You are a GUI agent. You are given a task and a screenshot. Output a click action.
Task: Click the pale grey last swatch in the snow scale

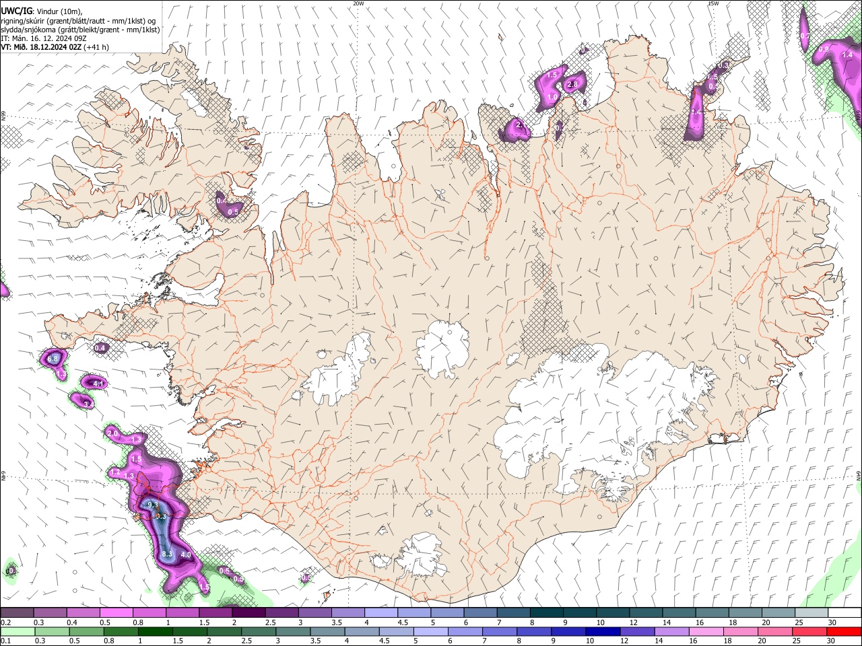tap(812, 613)
